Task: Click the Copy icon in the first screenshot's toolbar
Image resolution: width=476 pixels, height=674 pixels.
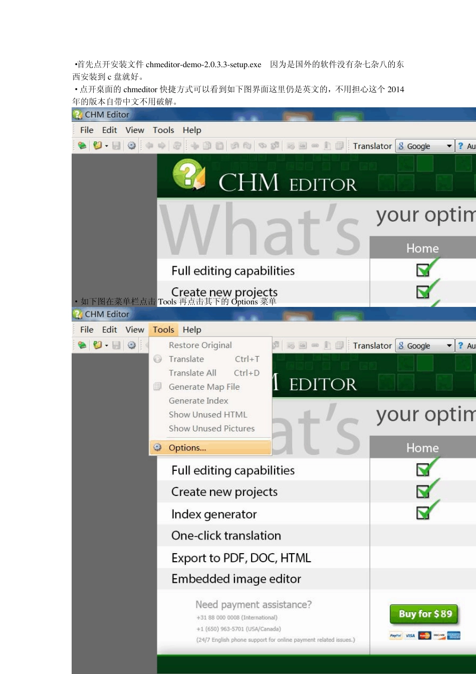Action: pos(207,146)
